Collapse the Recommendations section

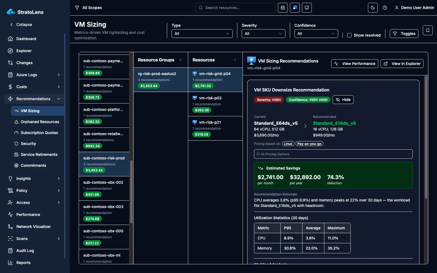(34, 99)
